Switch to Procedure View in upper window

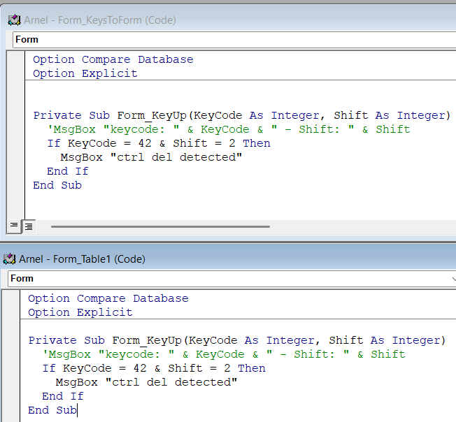tap(14, 226)
